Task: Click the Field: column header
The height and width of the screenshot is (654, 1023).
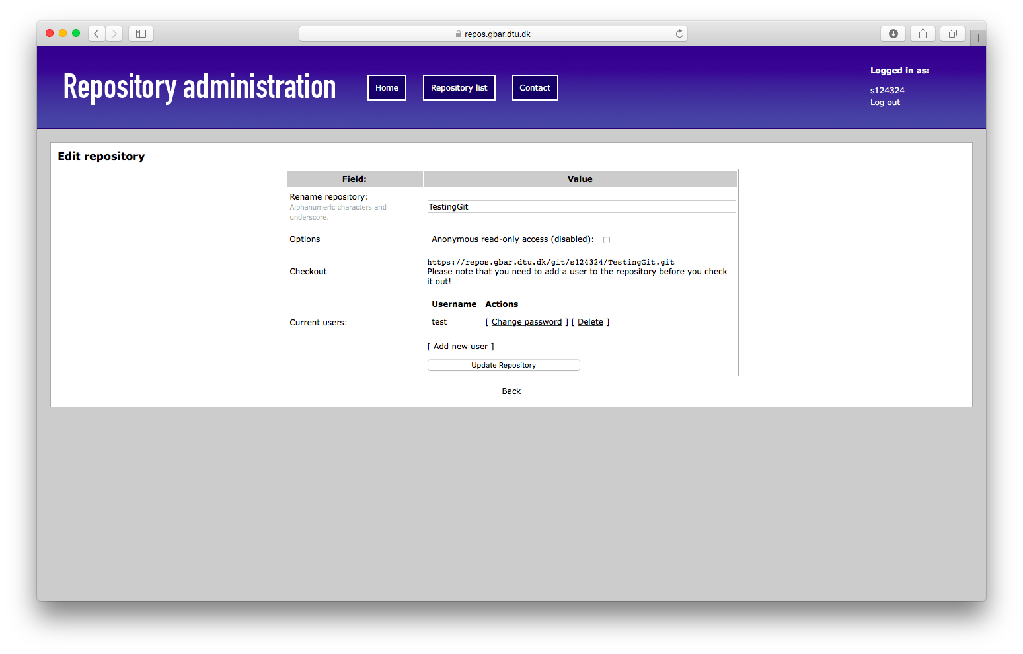Action: [354, 179]
